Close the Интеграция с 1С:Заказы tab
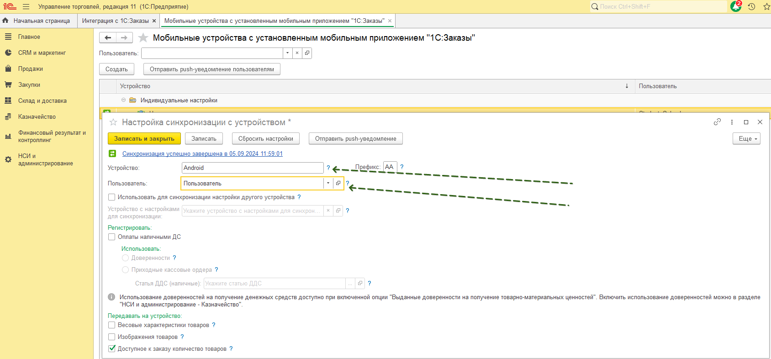The width and height of the screenshot is (771, 359). pyautogui.click(x=154, y=21)
